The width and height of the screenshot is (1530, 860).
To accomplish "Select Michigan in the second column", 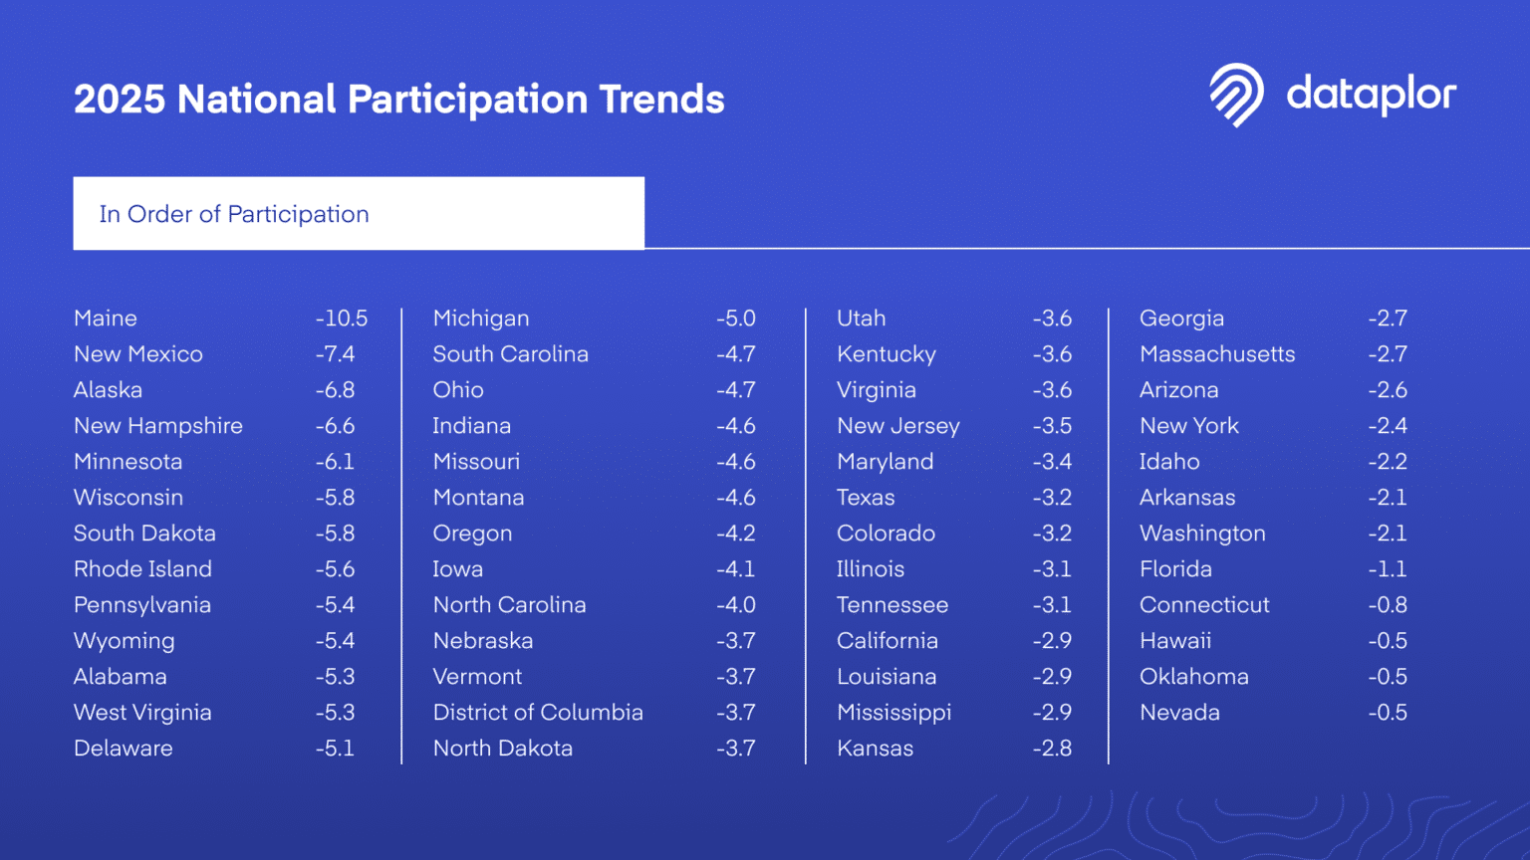I will (x=481, y=319).
